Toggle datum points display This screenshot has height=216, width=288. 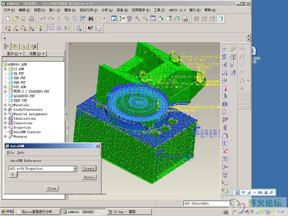(24, 28)
